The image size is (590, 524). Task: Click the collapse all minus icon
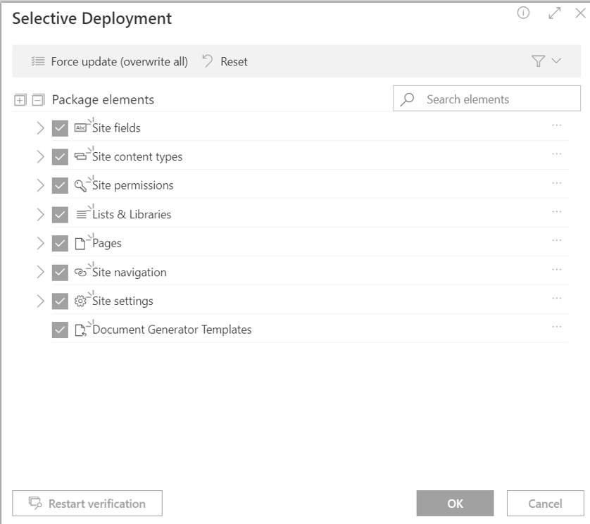39,100
